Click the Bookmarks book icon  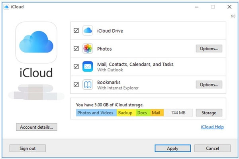point(88,84)
